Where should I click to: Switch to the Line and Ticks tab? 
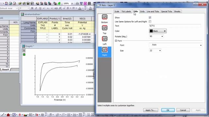[x=153, y=12]
